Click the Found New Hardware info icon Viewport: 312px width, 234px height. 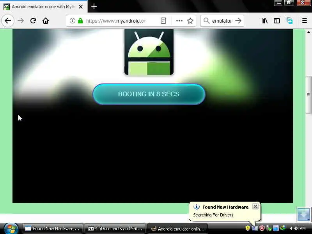pyautogui.click(x=197, y=207)
